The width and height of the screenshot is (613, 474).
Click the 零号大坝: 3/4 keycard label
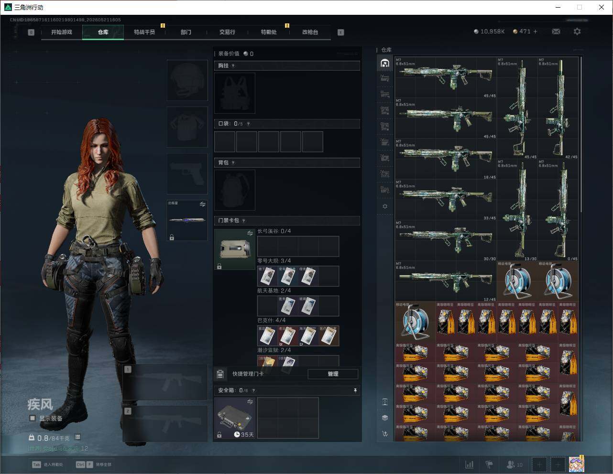(x=274, y=261)
